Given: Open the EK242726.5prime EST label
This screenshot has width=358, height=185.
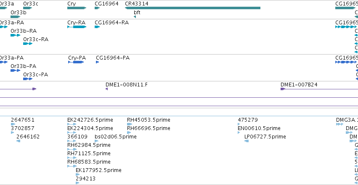Looking at the screenshot, I should [x=90, y=120].
